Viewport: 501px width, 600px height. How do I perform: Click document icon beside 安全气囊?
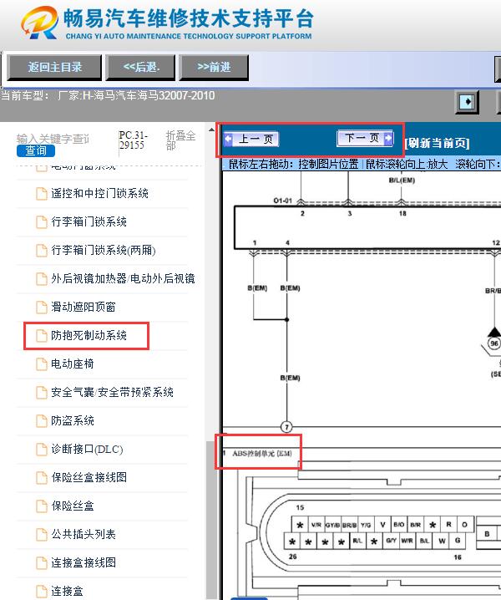click(41, 392)
